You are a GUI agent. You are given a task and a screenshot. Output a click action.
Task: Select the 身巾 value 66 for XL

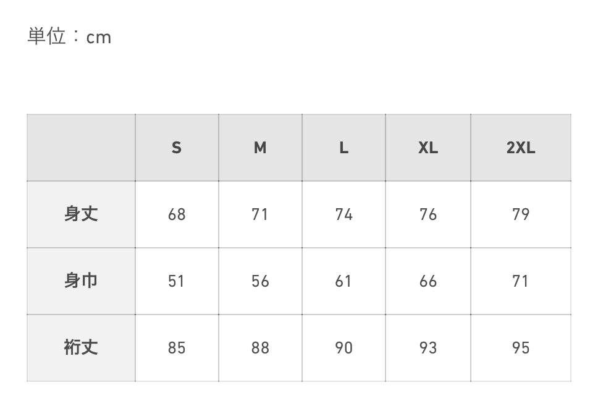(428, 281)
